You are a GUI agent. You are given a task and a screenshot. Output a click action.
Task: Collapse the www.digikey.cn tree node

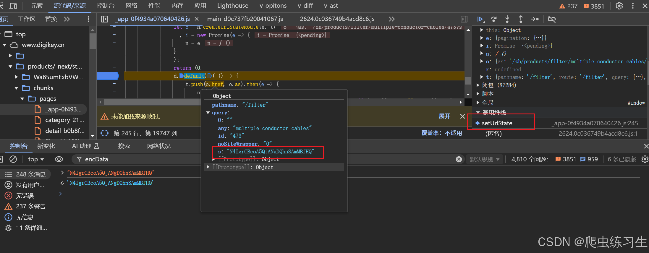[4, 45]
